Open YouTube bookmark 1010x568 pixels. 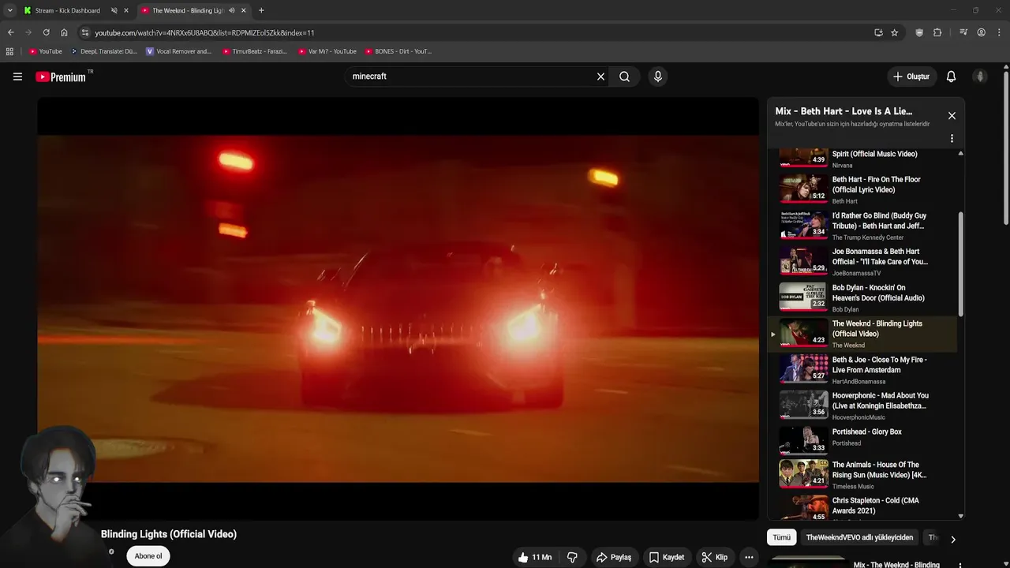tap(45, 51)
